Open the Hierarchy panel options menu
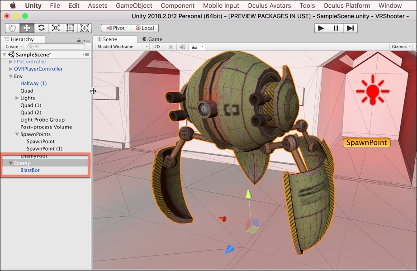Screen dimensions: 417x271 coord(86,40)
